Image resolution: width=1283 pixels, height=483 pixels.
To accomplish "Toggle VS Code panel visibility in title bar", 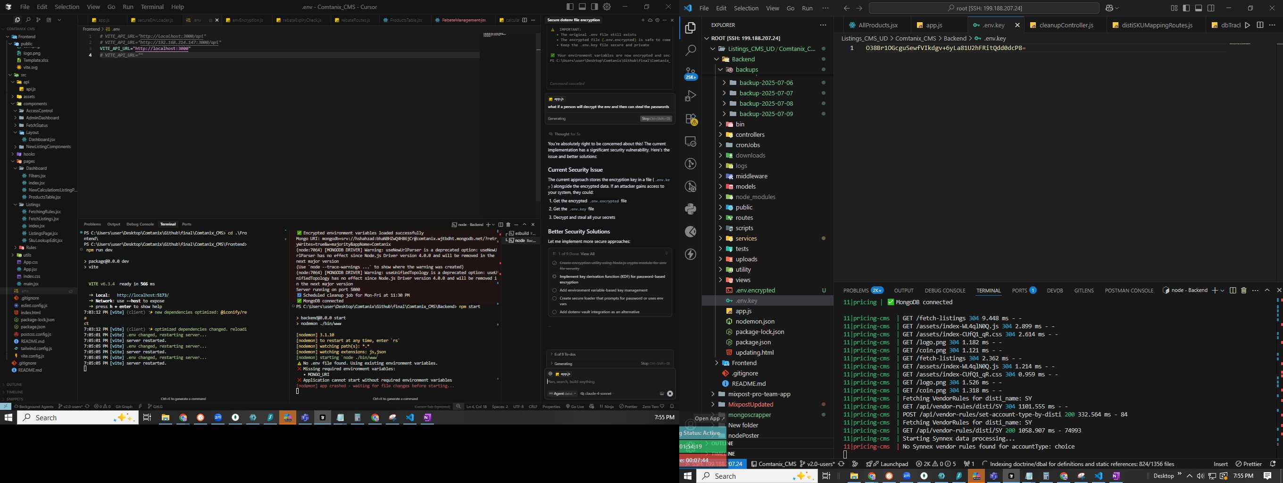I will (x=1198, y=8).
